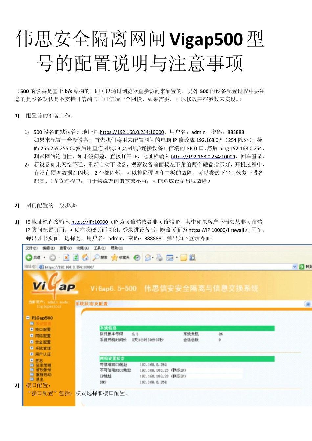312x441 pixels.
Task: Click the Stop loading icon in toolbar
Action: coord(66,258)
